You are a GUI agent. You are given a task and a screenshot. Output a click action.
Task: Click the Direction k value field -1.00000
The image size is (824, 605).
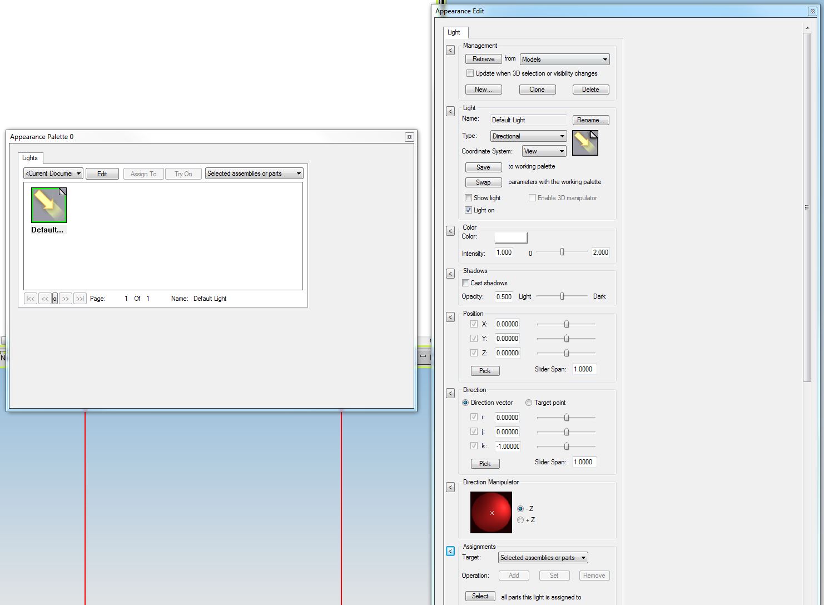tap(508, 446)
